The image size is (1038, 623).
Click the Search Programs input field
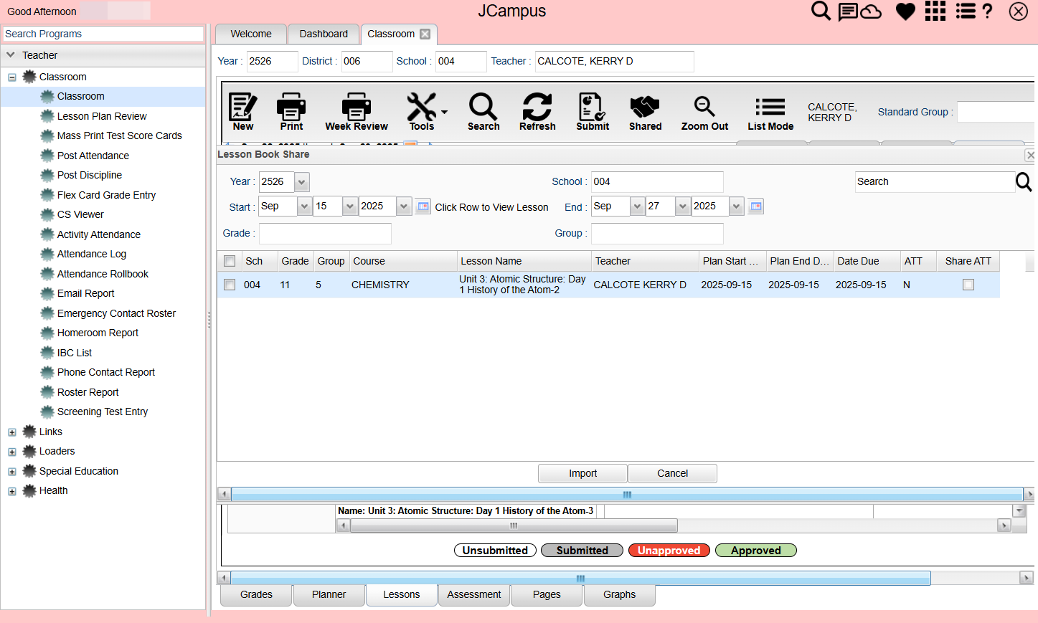coord(103,34)
